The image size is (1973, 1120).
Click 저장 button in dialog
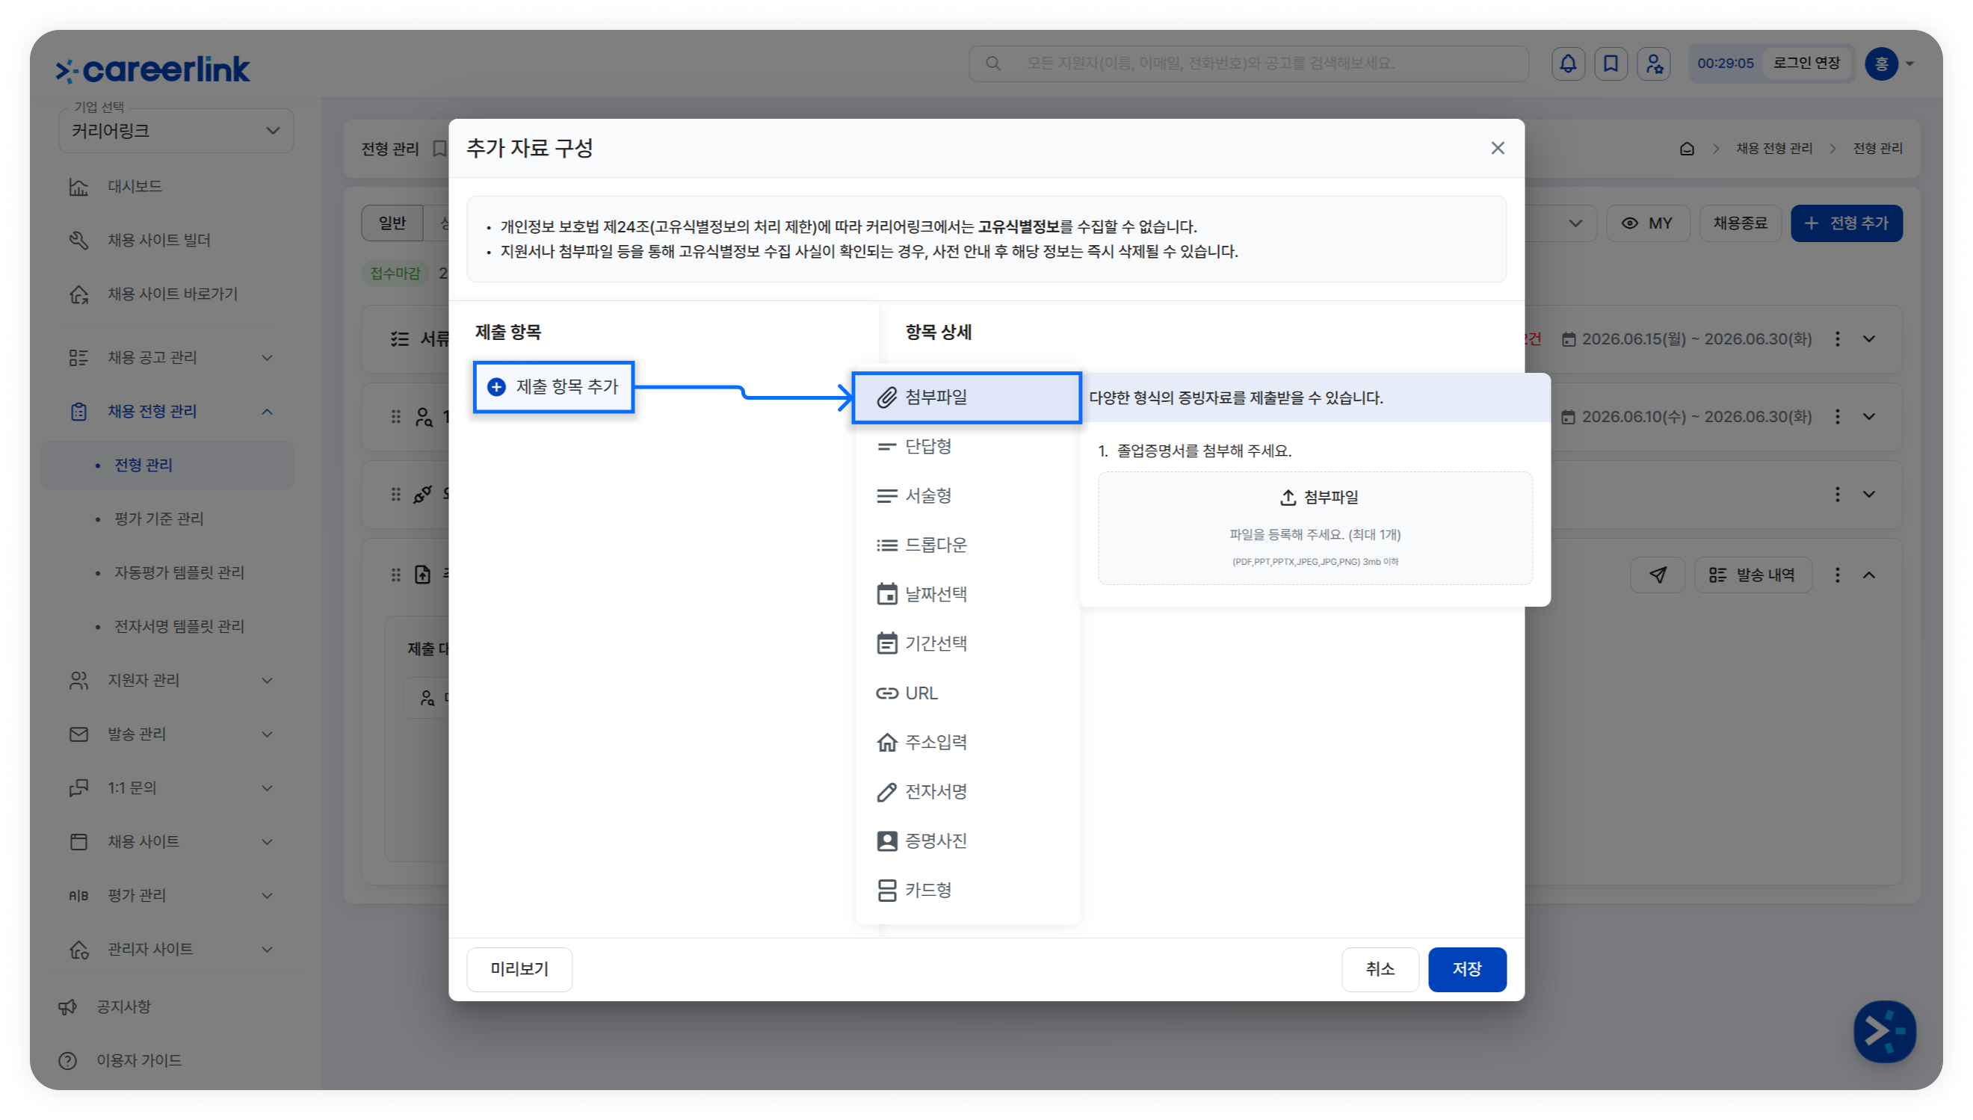pos(1466,969)
